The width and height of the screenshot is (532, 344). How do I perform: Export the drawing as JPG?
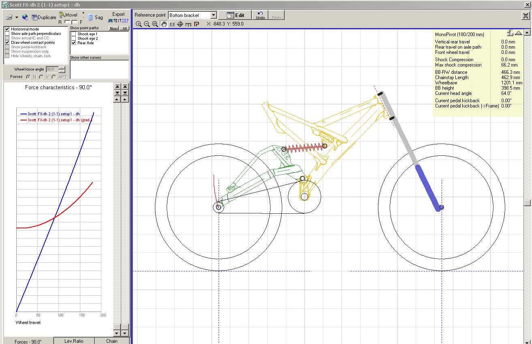click(x=110, y=20)
